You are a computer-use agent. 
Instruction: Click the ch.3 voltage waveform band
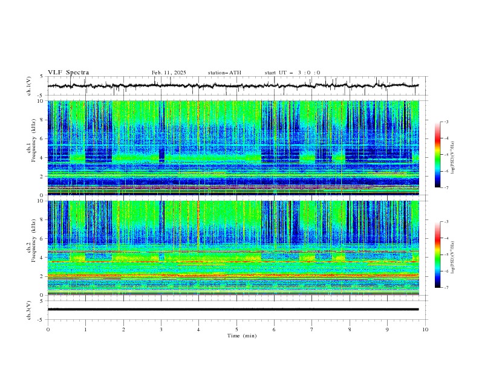point(233,310)
